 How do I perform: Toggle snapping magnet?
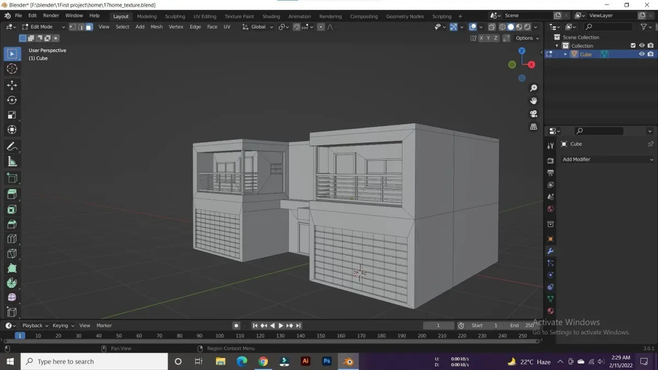(x=297, y=27)
